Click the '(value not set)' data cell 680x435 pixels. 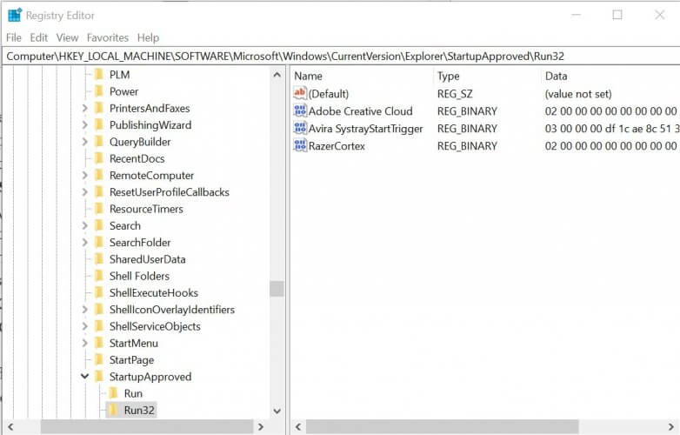click(x=578, y=94)
